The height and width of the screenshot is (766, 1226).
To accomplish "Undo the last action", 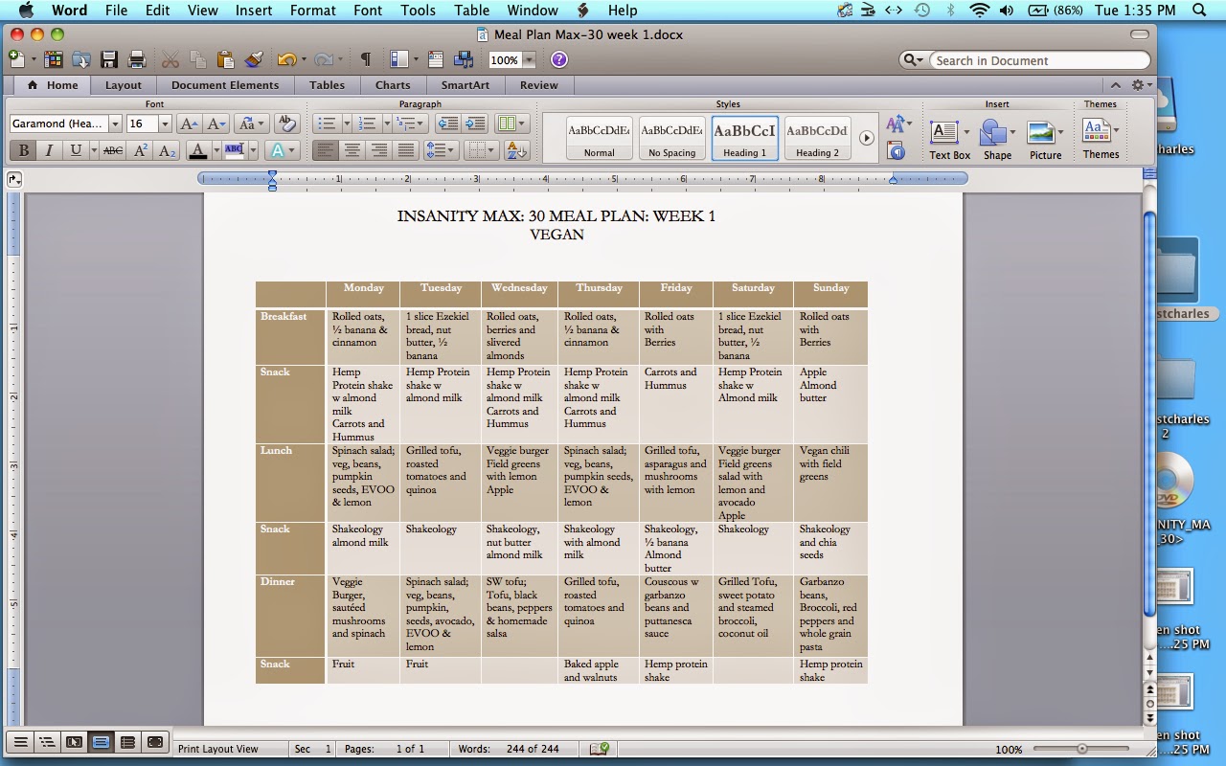I will click(285, 59).
